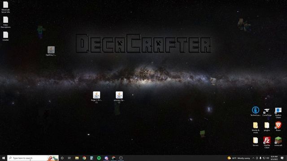Show hidden system tray icons
Viewport: 287px width, 161px height.
(x=253, y=158)
